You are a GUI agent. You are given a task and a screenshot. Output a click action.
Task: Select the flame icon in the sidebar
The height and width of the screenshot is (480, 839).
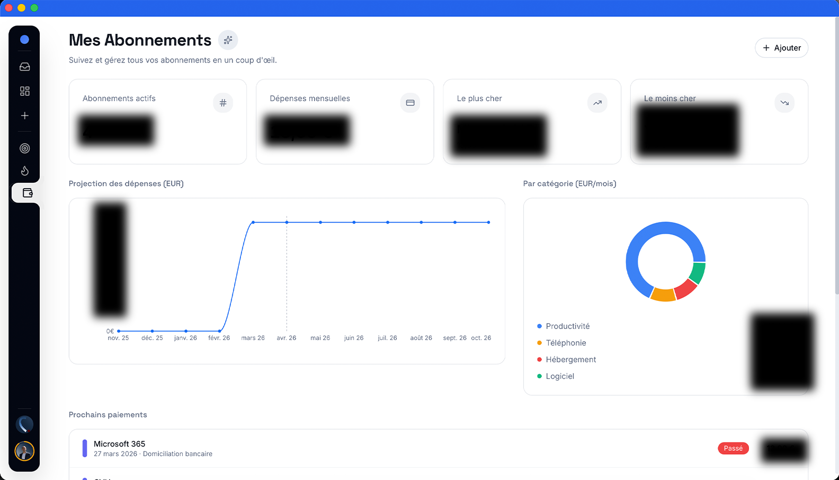click(x=24, y=171)
